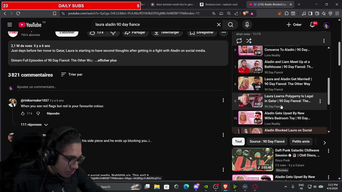Open the YouTube notifications bell
Screen dimensions: 342x192
[312, 25]
